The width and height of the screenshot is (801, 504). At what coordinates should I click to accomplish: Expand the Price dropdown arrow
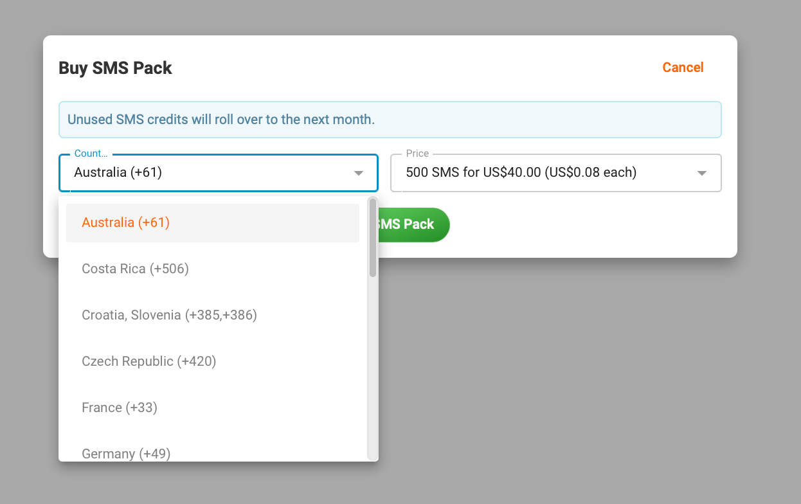[702, 173]
